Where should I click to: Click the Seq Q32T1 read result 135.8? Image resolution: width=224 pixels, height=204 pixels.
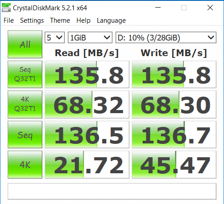(x=87, y=74)
